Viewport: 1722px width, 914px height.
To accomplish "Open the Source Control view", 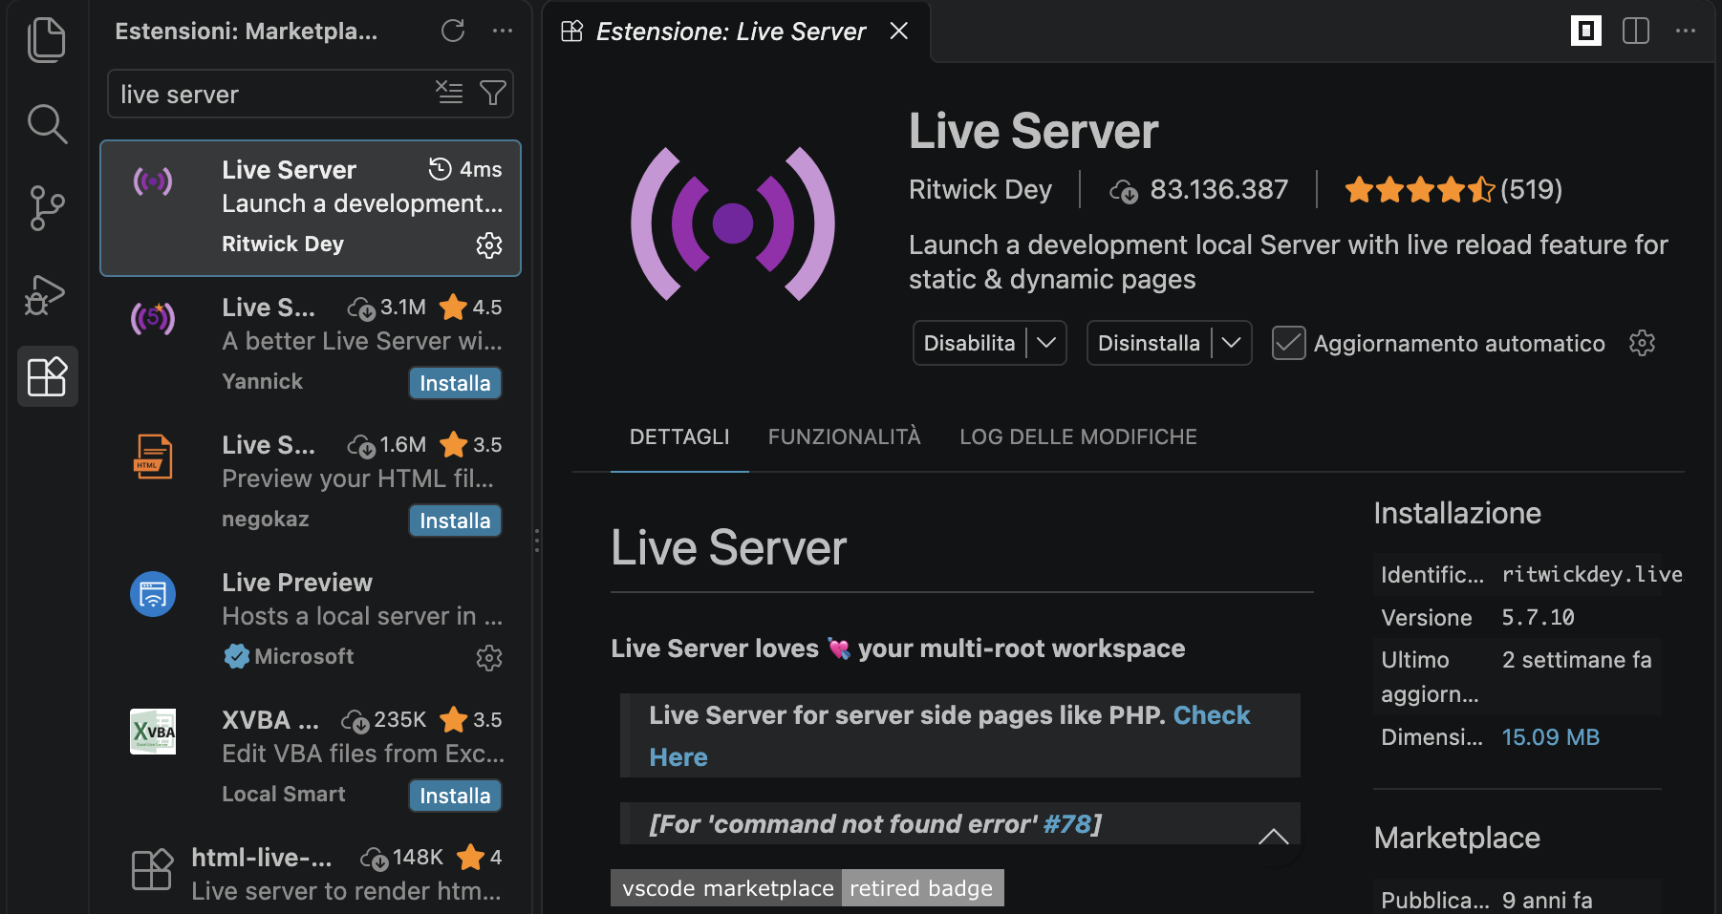I will [x=46, y=208].
